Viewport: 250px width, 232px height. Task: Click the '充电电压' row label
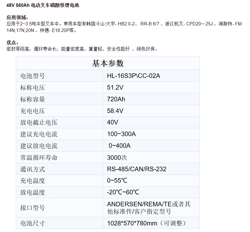pos(33,111)
